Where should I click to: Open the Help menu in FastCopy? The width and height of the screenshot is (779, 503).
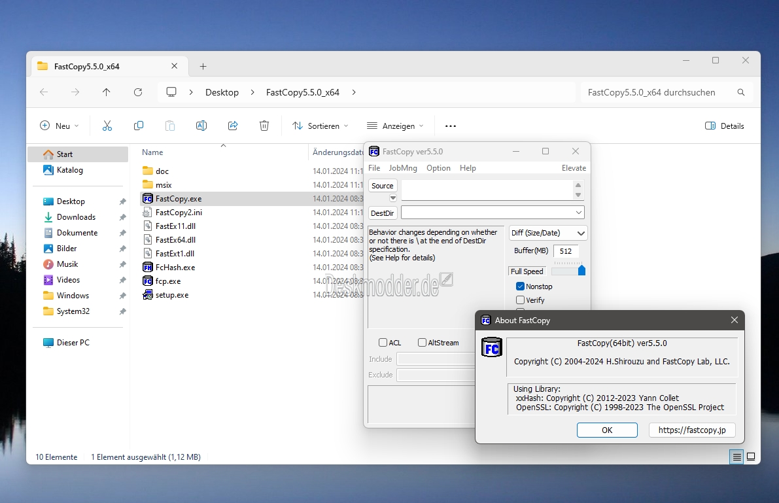click(x=468, y=168)
